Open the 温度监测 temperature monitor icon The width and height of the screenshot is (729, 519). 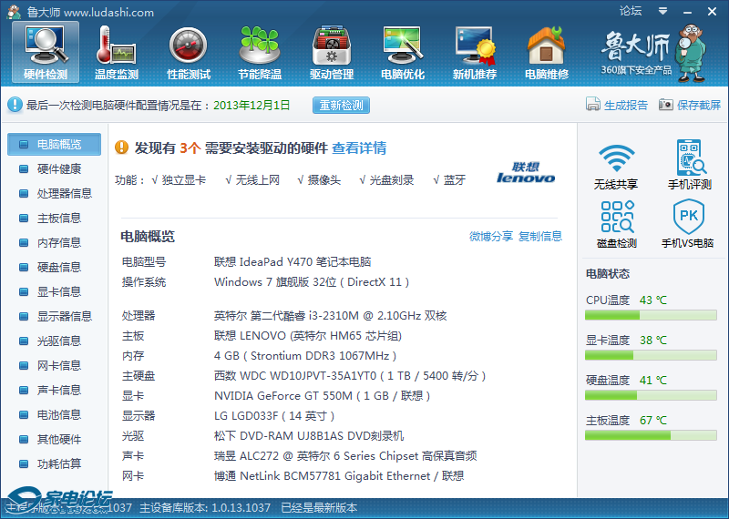(117, 52)
